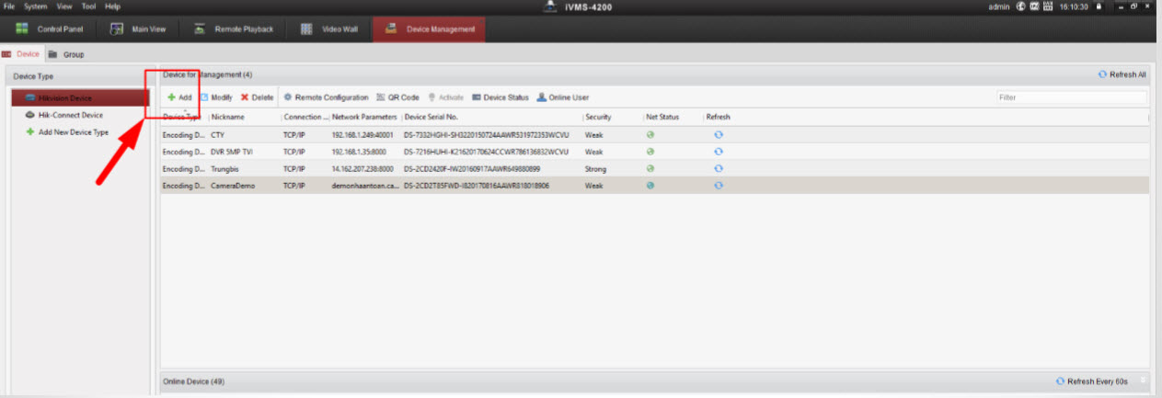Click Refresh All button

[1122, 74]
